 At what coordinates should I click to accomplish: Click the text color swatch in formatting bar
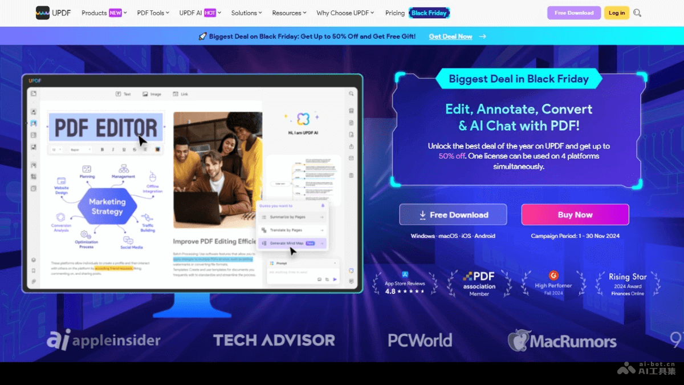157,149
